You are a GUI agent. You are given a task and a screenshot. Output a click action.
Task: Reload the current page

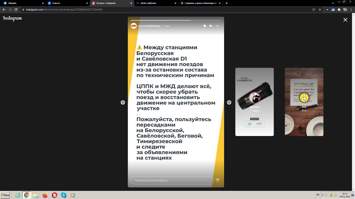(16, 9)
